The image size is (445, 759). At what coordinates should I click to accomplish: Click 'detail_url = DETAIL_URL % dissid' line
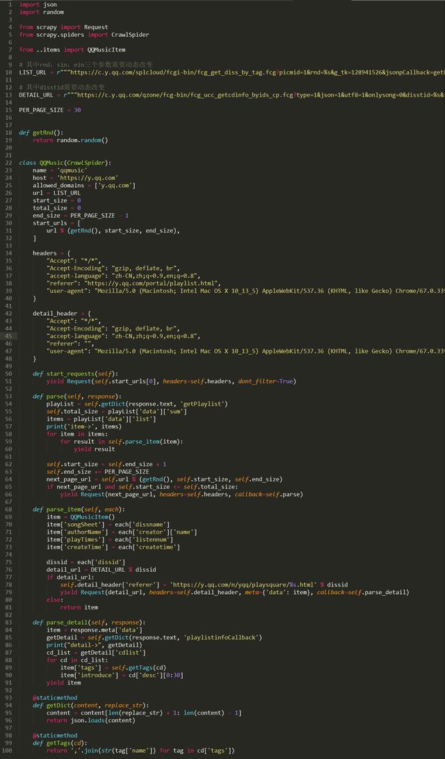coord(101,570)
